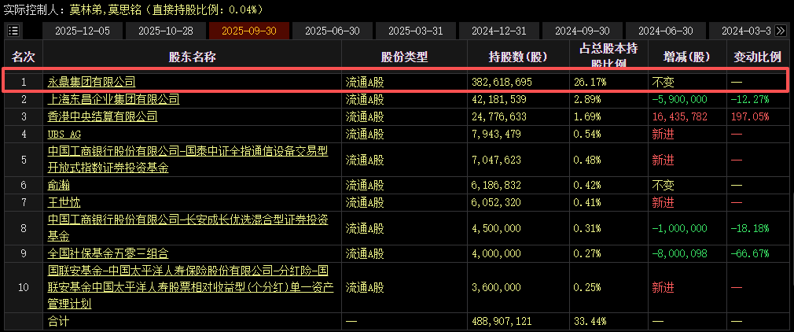Switch to the 2025-06-30 date tab
The image size is (794, 332).
pos(333,31)
